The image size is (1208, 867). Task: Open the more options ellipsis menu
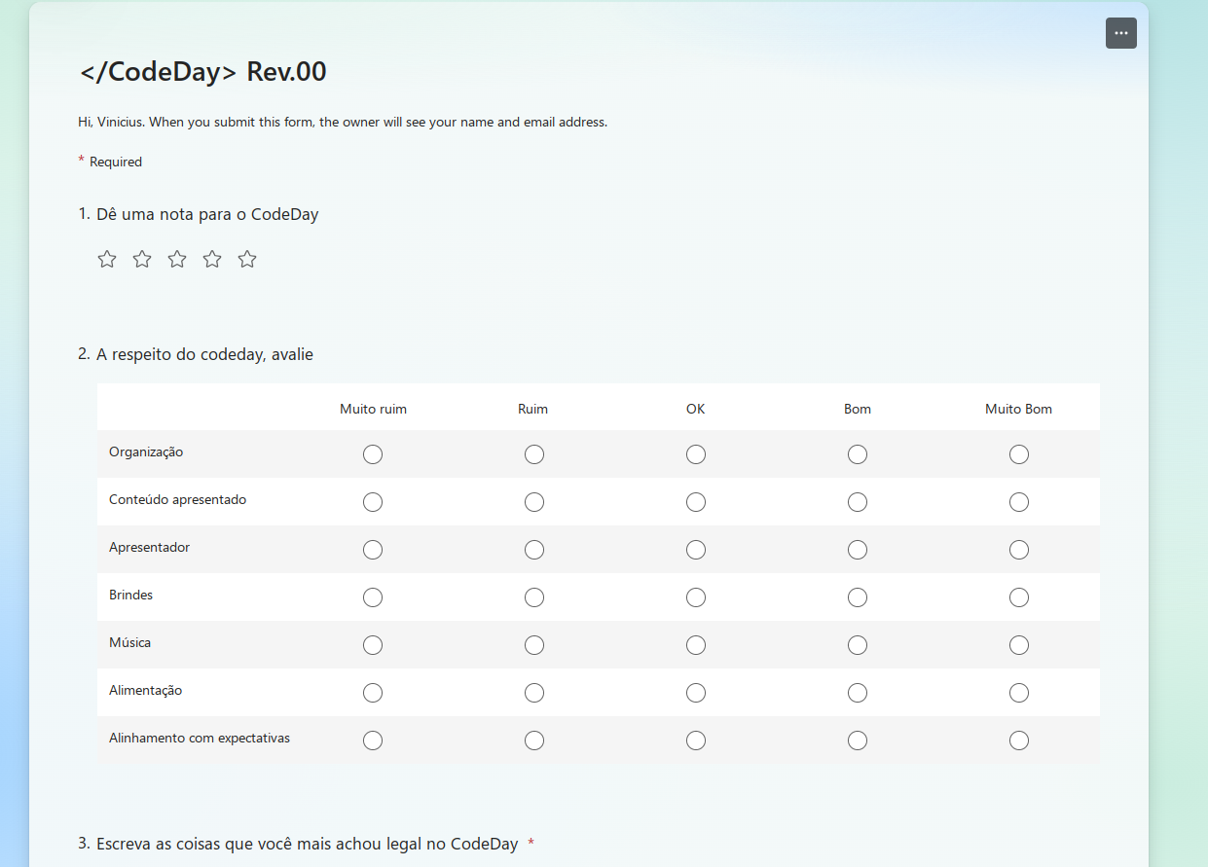tap(1121, 33)
